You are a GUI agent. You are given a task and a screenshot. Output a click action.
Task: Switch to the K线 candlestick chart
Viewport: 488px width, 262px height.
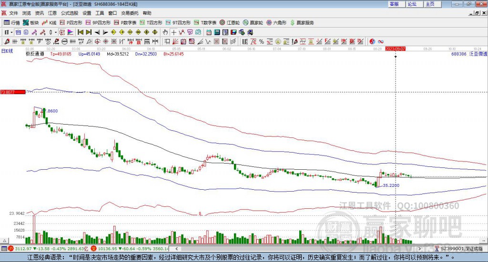pyautogui.click(x=50, y=23)
